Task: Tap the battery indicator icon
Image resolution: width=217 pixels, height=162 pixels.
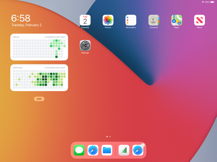Action: point(212,2)
